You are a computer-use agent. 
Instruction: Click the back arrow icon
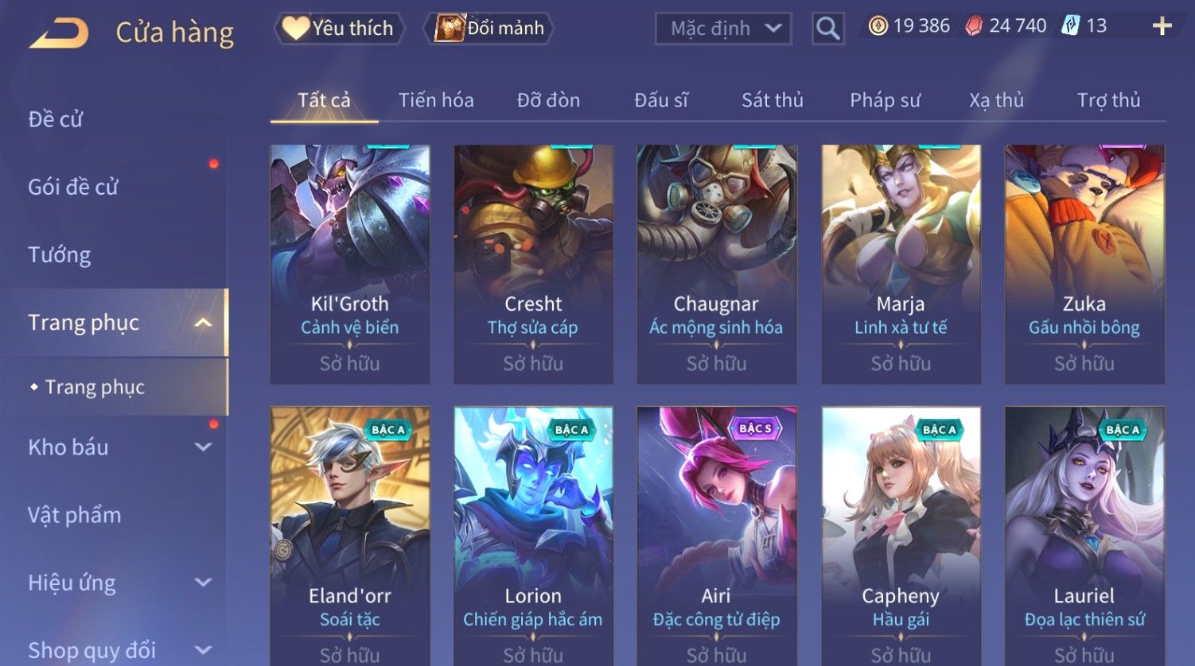pos(59,33)
